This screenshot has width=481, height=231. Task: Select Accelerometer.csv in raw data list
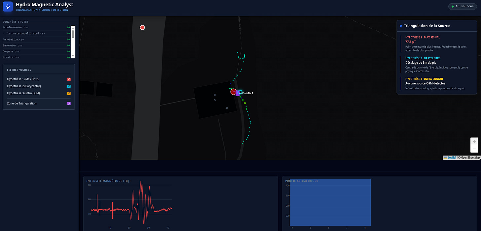pyautogui.click(x=37, y=28)
